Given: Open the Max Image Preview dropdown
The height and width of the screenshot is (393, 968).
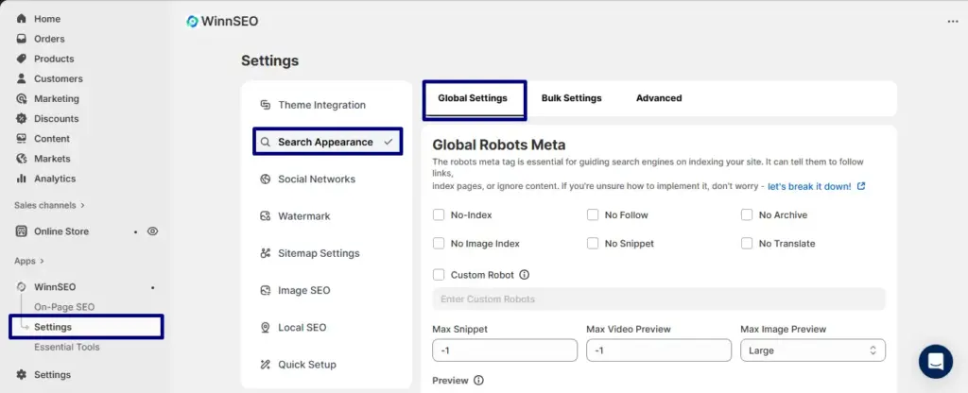Looking at the screenshot, I should point(813,350).
